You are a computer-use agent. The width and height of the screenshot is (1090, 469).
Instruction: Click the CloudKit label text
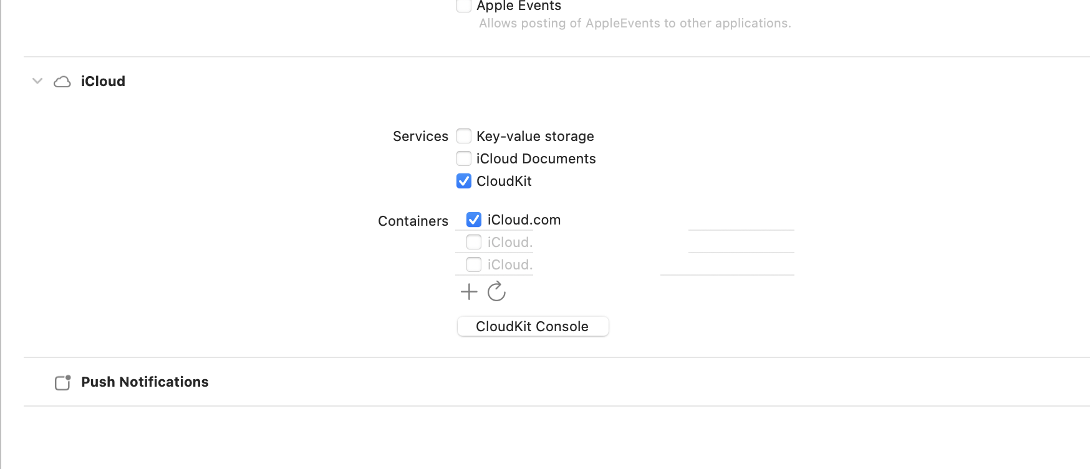point(504,181)
